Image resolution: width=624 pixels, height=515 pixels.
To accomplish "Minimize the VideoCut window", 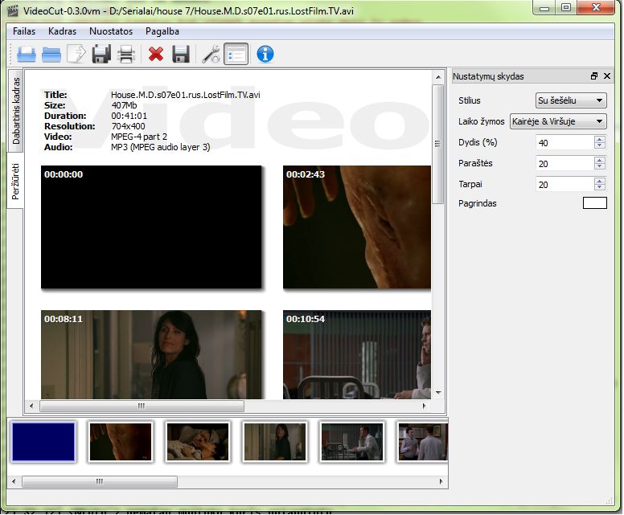I will coord(544,8).
